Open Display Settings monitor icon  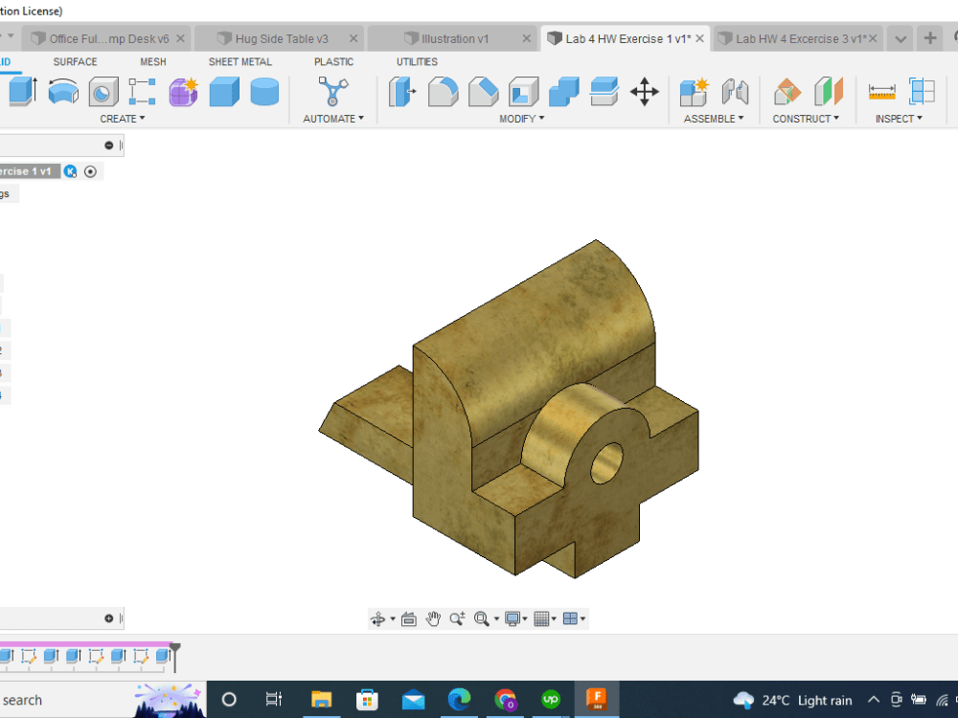[x=512, y=619]
